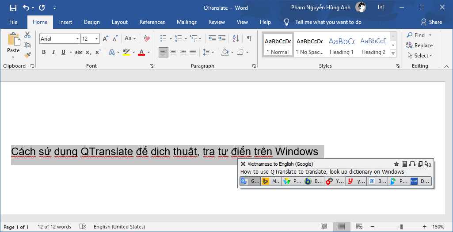
Task: Toggle Strikethrough formatting
Action: (x=79, y=52)
